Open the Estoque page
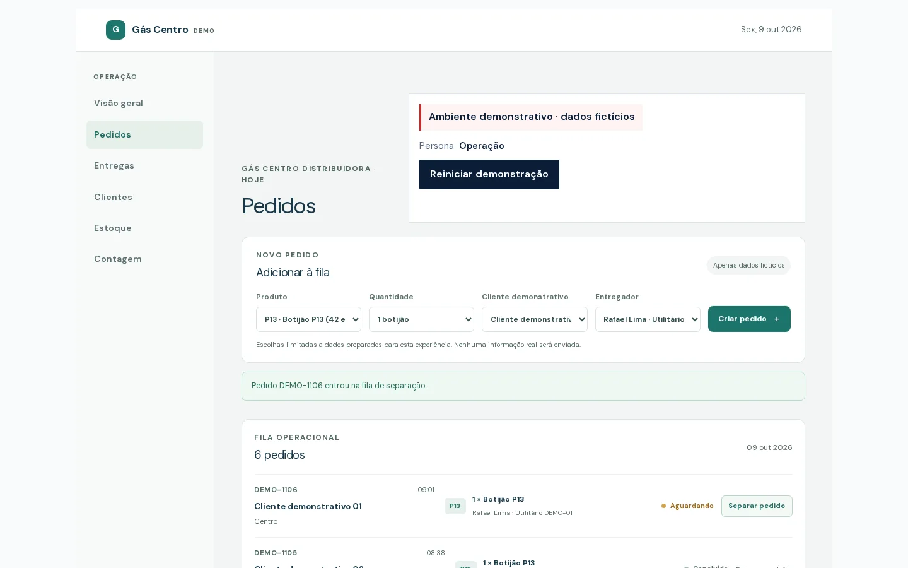Image resolution: width=908 pixels, height=568 pixels. pyautogui.click(x=144, y=228)
